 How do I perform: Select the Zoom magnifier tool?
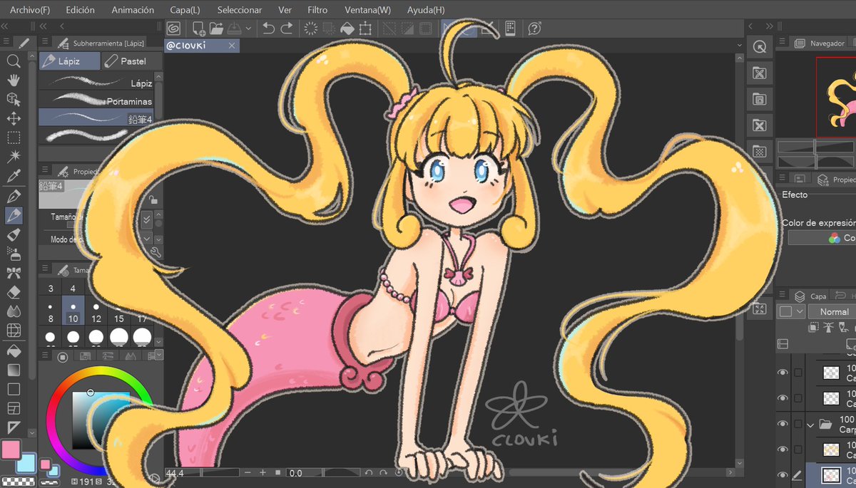coord(14,61)
